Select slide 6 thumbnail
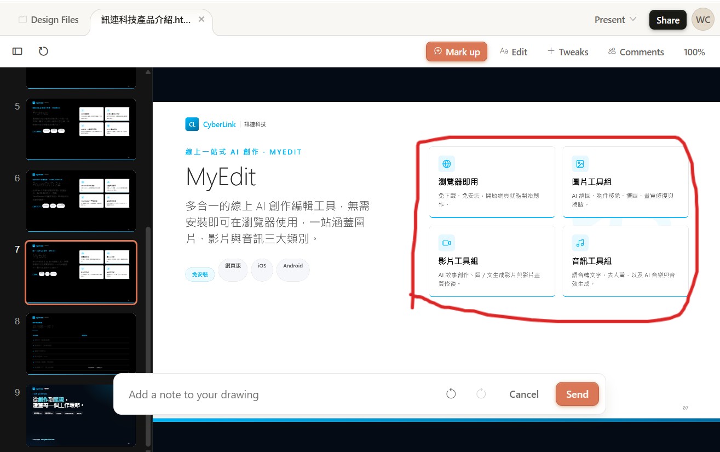This screenshot has width=720, height=452. click(81, 201)
